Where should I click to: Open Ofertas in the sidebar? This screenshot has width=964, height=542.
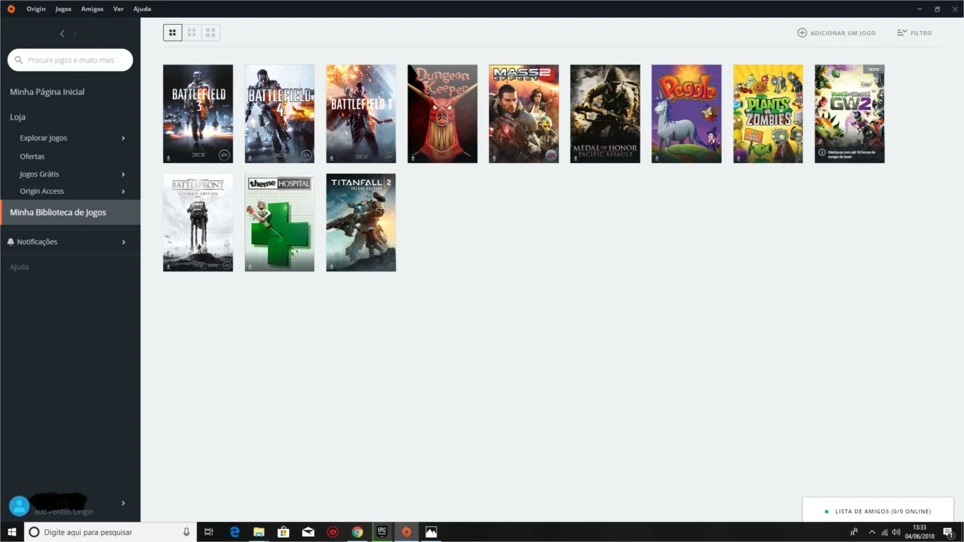point(32,156)
